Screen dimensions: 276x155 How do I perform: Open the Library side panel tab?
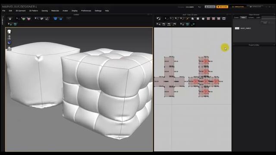tap(3, 21)
